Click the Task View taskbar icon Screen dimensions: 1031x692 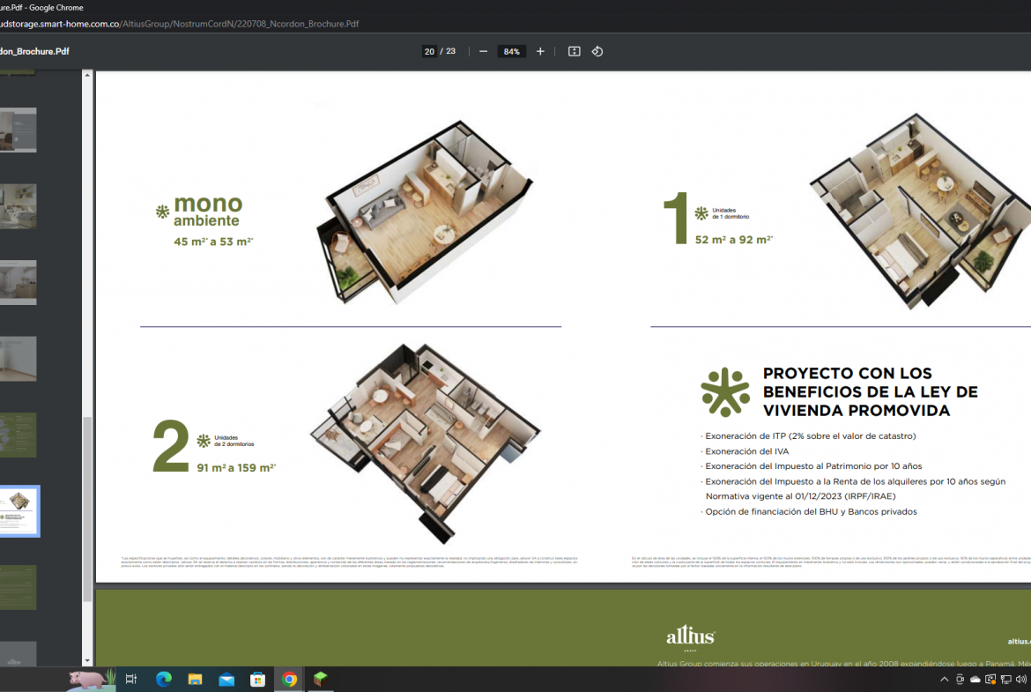point(131,679)
